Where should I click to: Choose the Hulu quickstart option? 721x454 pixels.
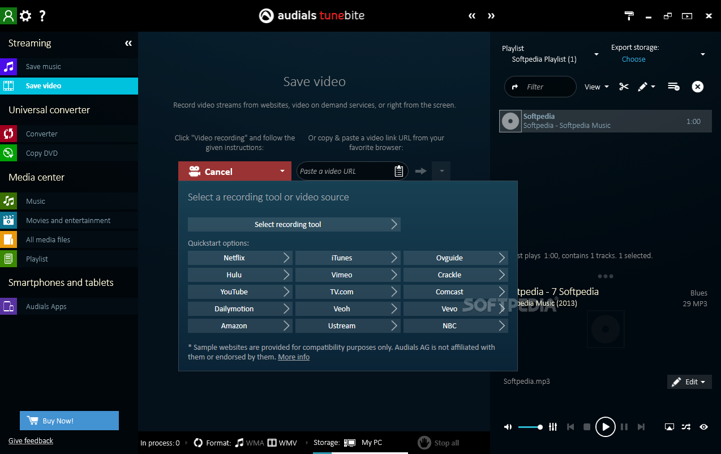240,275
